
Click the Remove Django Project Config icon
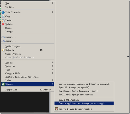coord(57,109)
